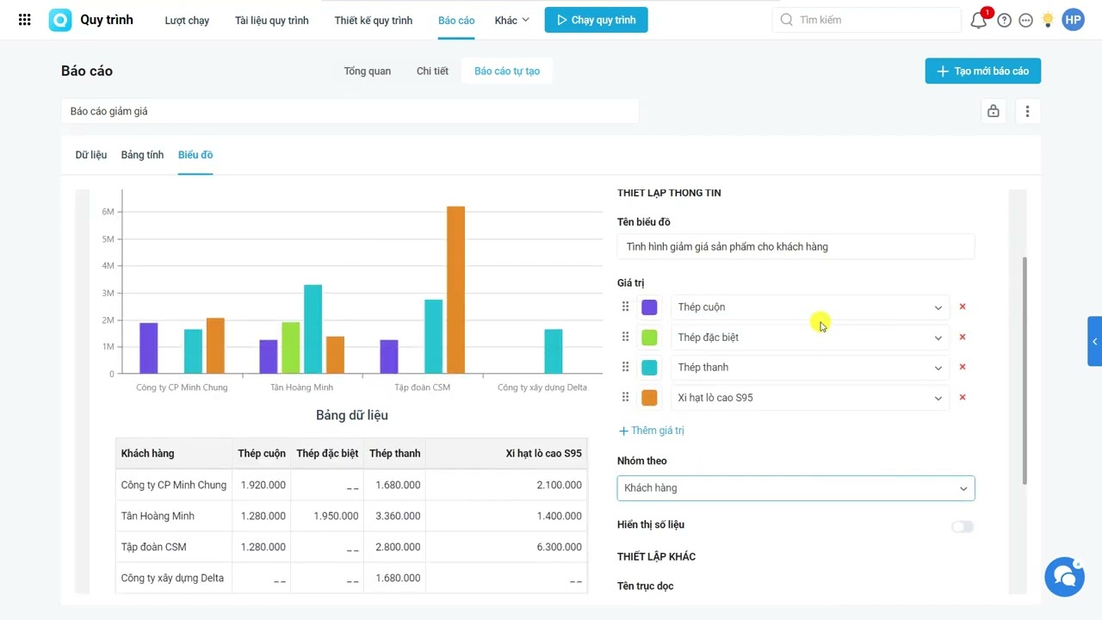Open the app grid launcher icon
The width and height of the screenshot is (1102, 620).
tap(24, 20)
